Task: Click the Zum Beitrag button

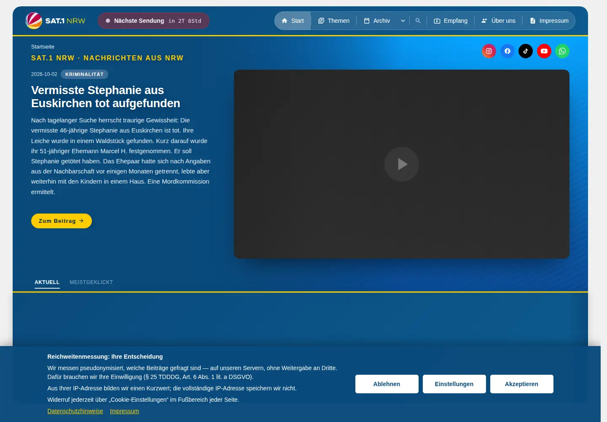Action: pos(62,221)
